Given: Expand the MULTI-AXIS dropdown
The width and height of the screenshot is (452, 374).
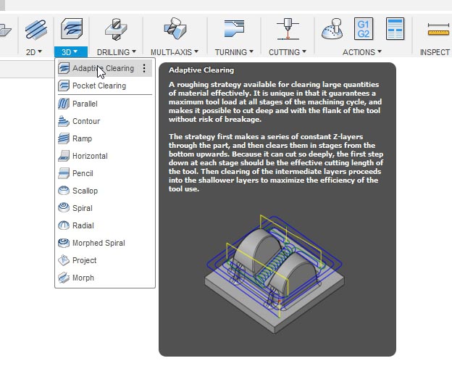Looking at the screenshot, I should tap(175, 52).
